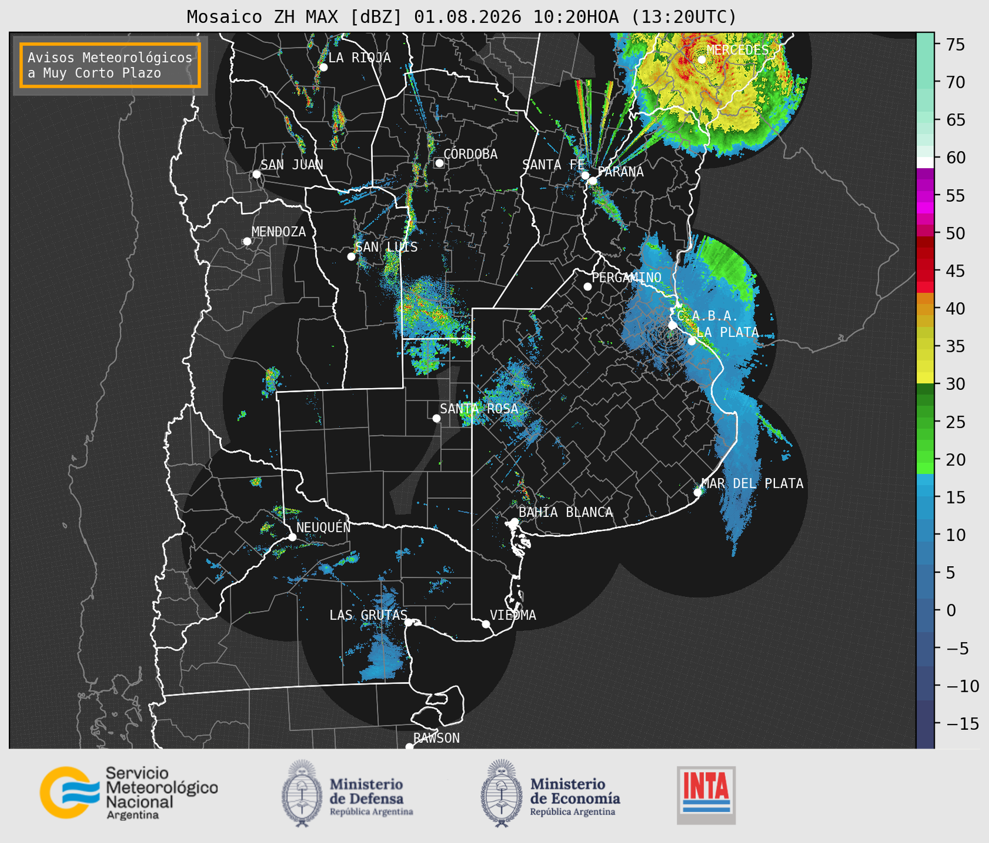Select the MAR DEL PLATA marker dot

pyautogui.click(x=698, y=492)
